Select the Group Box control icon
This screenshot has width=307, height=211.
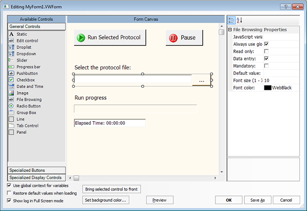[11, 113]
